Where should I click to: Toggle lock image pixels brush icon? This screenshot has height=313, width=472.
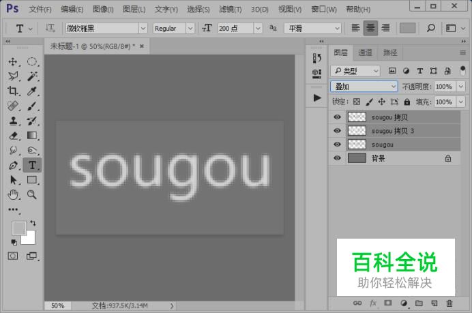coord(369,102)
